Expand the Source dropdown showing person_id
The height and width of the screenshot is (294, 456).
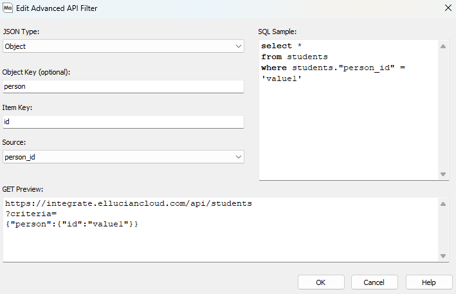123,156
